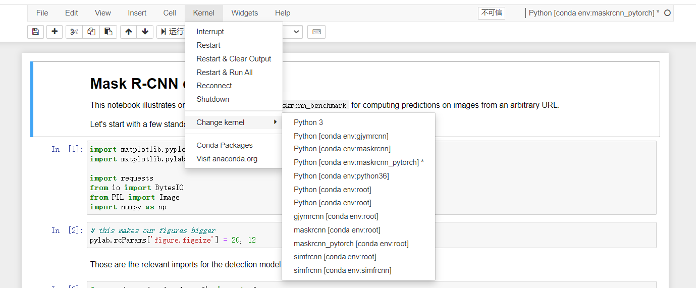
Task: Cut selected cells with scissors icon
Action: 74,32
